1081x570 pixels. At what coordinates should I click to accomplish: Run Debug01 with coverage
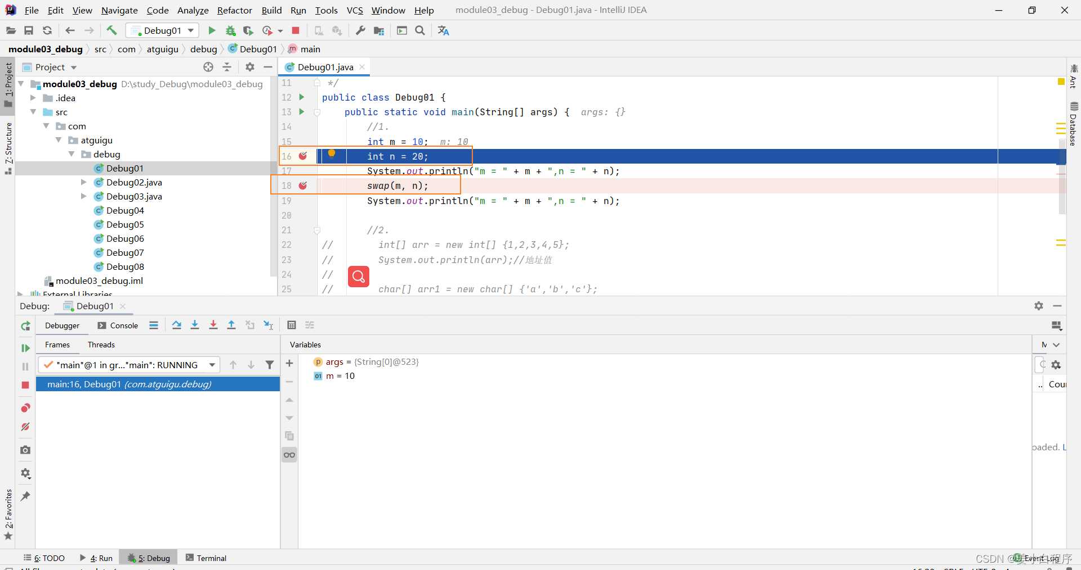248,30
